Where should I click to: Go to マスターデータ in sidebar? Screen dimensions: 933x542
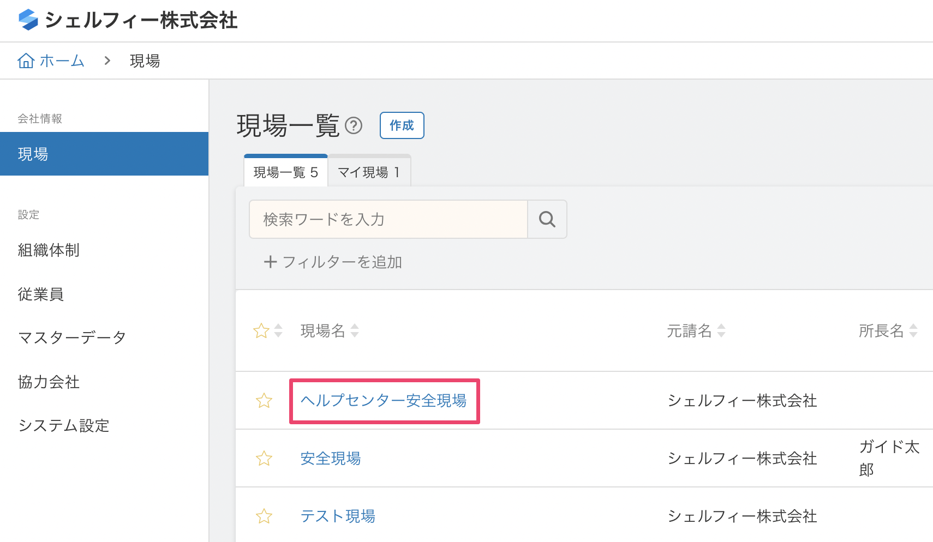[x=72, y=338]
